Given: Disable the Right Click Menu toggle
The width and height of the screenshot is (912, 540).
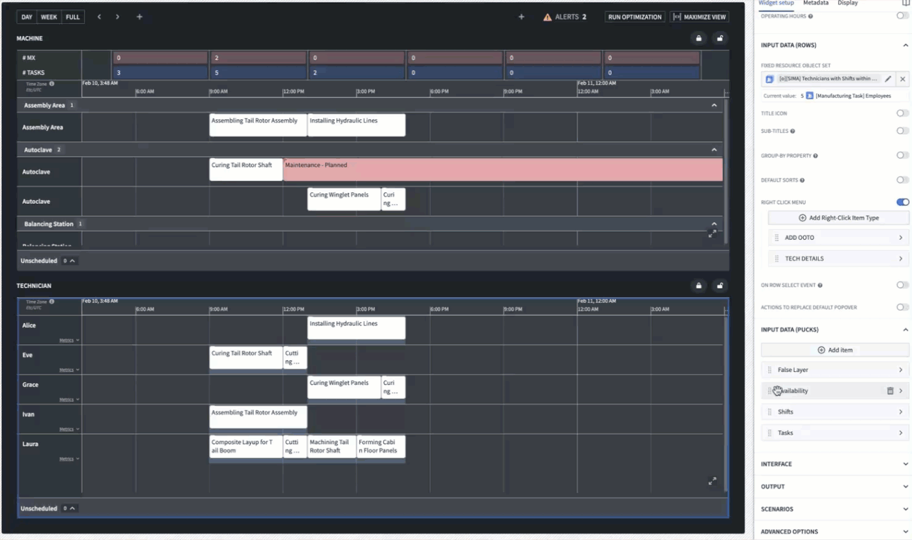Looking at the screenshot, I should 902,202.
